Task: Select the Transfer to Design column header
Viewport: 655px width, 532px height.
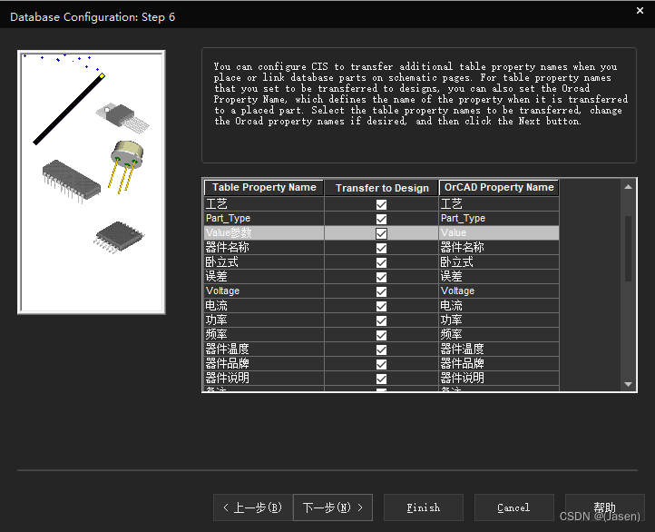Action: pos(381,188)
